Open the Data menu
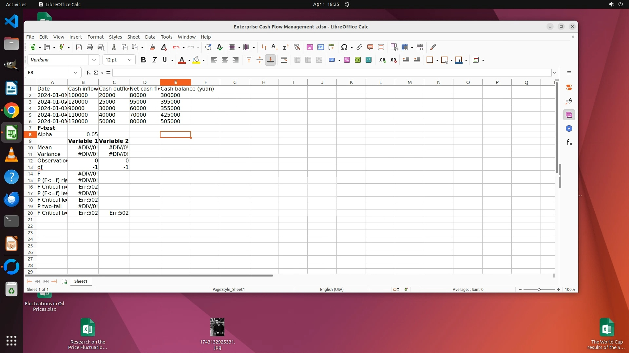The image size is (629, 353). point(150,37)
